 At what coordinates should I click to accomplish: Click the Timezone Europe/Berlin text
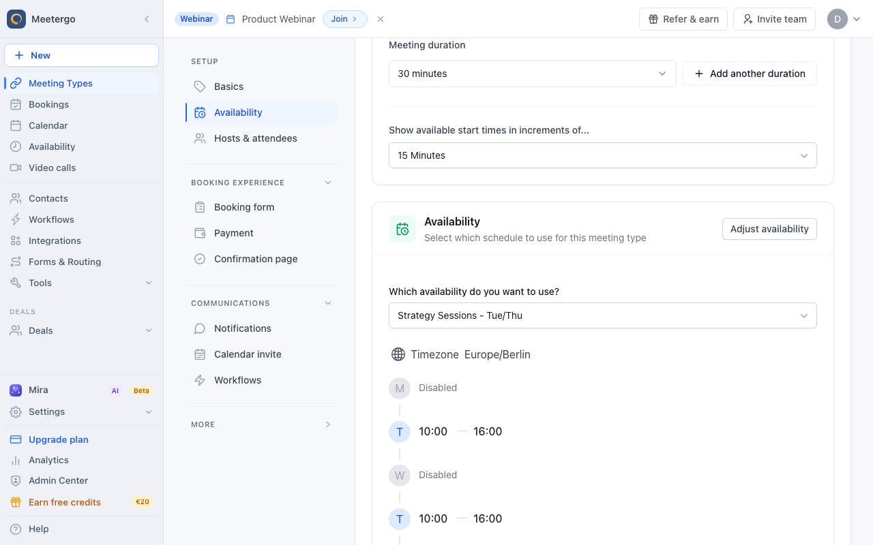[x=471, y=354]
